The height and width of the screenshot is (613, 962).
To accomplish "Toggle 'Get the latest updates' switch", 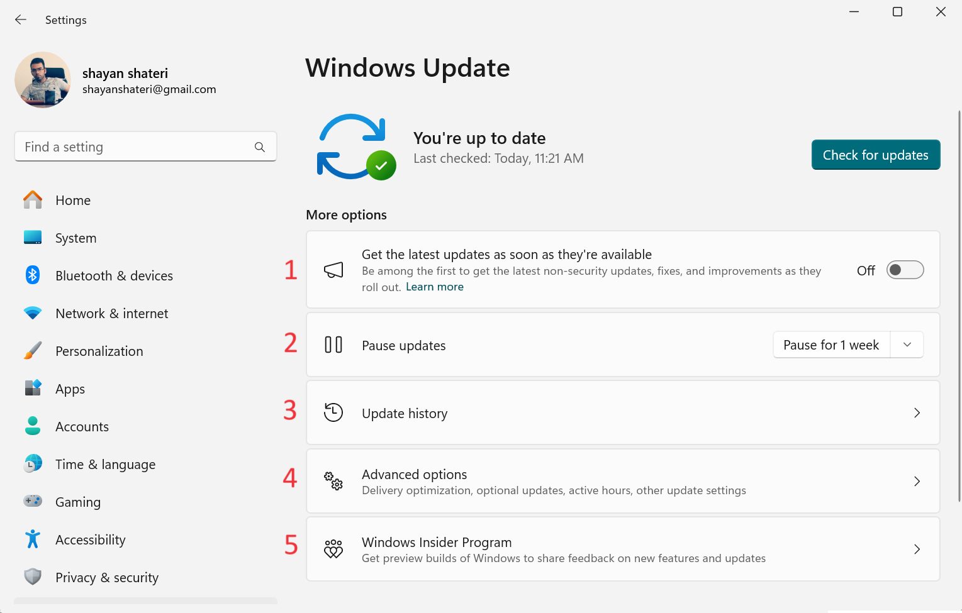I will (905, 270).
